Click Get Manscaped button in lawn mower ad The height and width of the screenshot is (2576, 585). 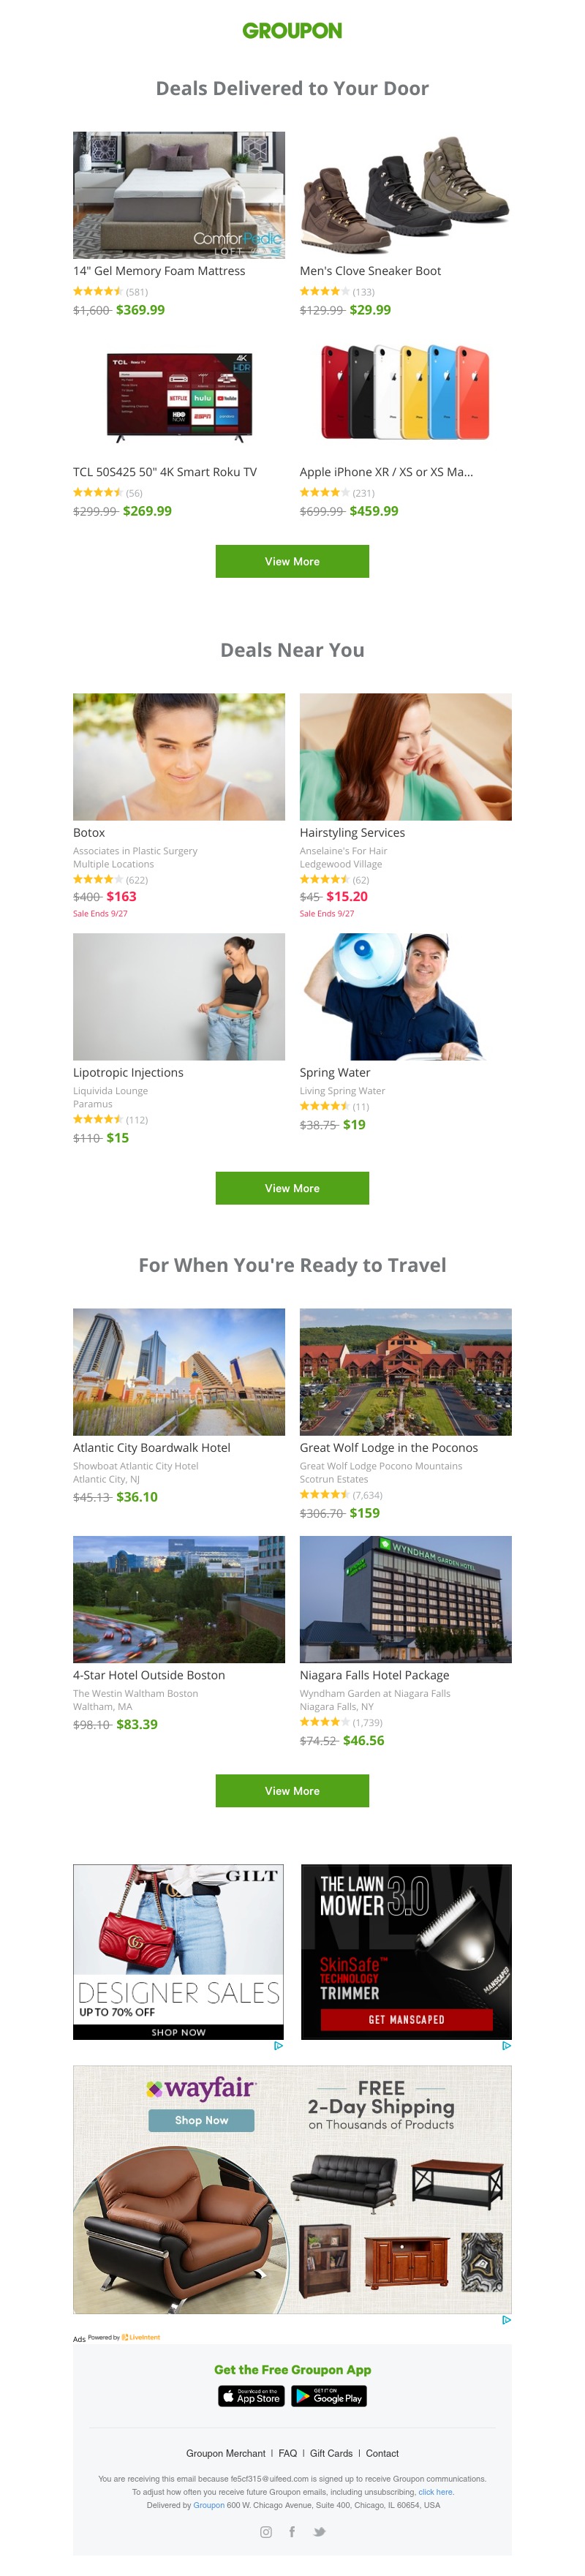coord(406,2019)
